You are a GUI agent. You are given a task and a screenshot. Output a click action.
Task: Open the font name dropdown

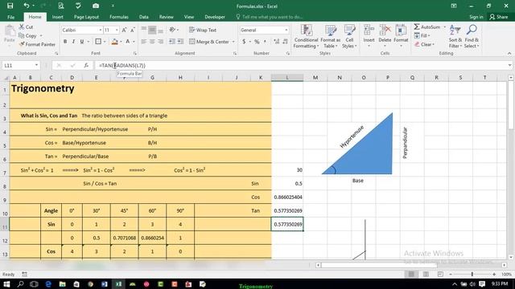click(100, 31)
